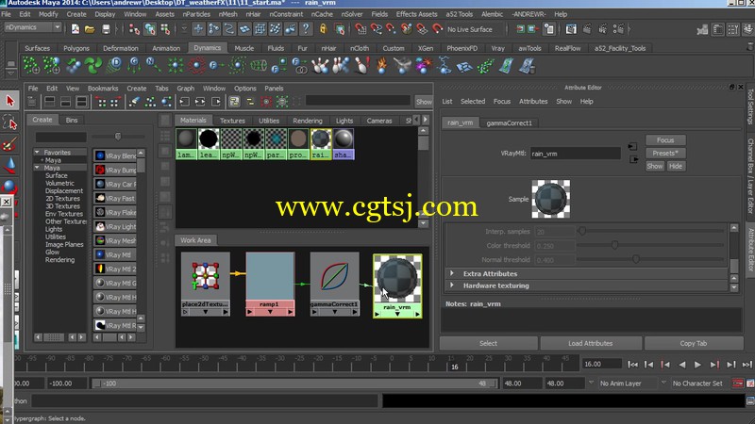Toggle the auto key button
The width and height of the screenshot is (755, 424).
click(738, 383)
